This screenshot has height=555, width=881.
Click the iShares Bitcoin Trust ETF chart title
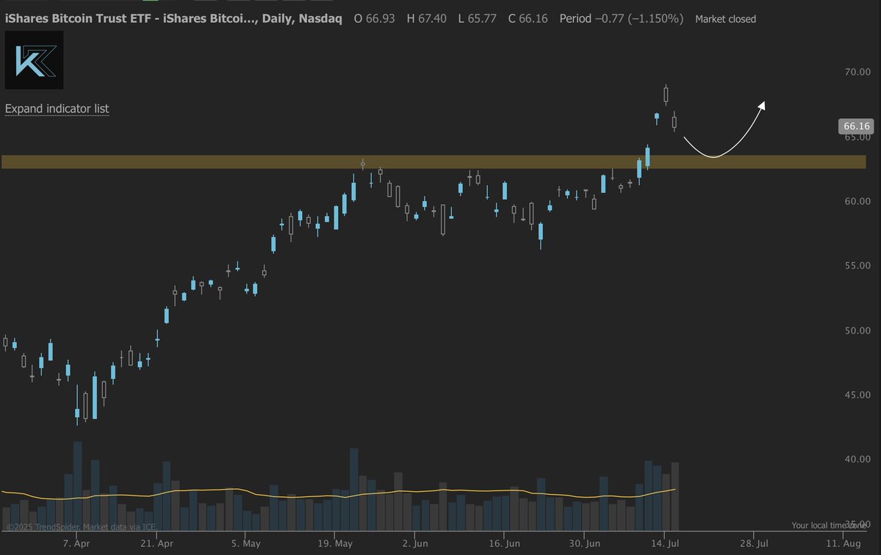coord(173,18)
